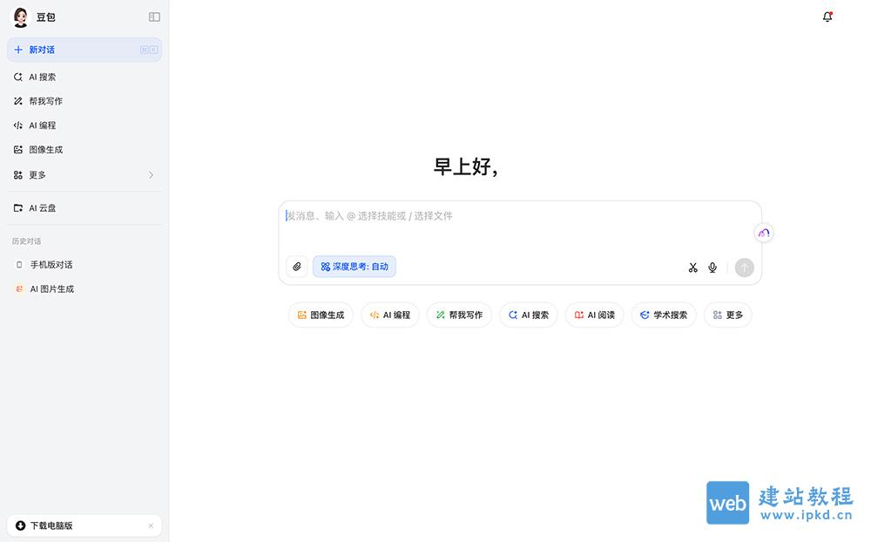The height and width of the screenshot is (542, 871).
Task: Dismiss the 下载电脑版 banner with X
Action: (x=151, y=525)
